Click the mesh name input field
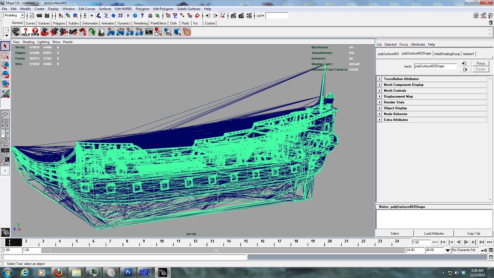Viewport: 494px width, 278px height. point(435,66)
